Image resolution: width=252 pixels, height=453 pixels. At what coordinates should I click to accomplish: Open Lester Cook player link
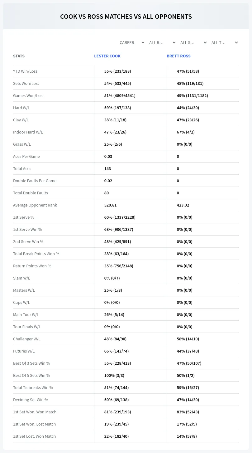pos(107,56)
